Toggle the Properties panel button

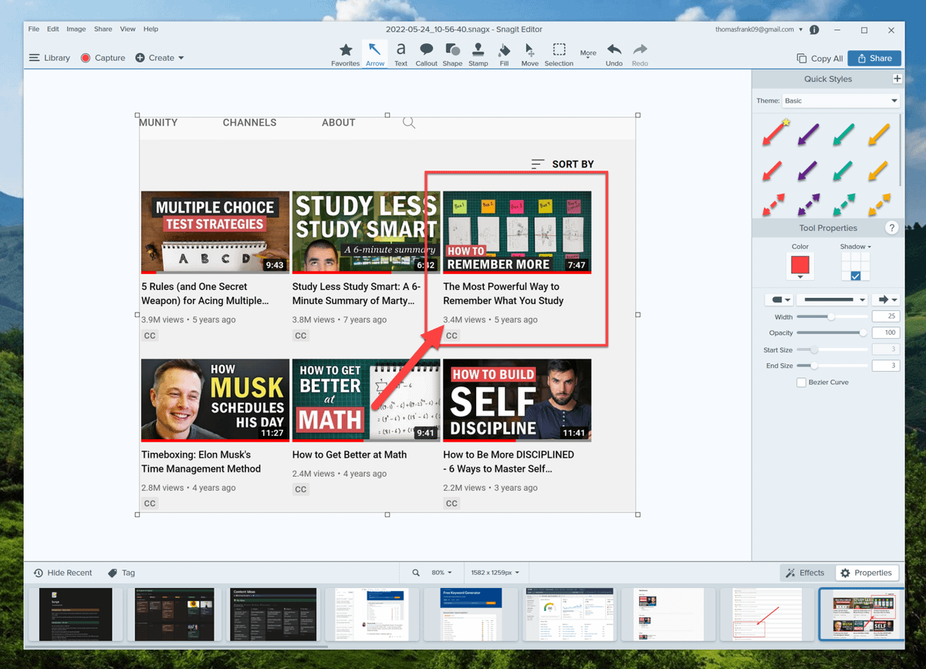point(867,573)
